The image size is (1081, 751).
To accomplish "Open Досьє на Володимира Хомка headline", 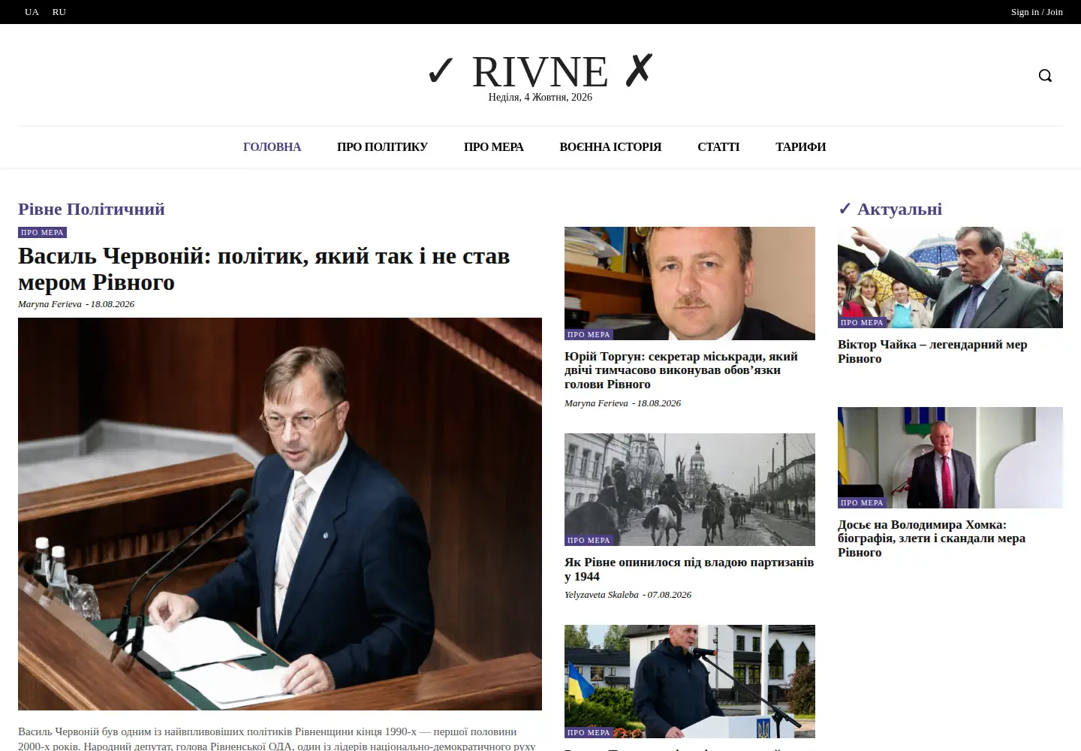I will pos(932,538).
